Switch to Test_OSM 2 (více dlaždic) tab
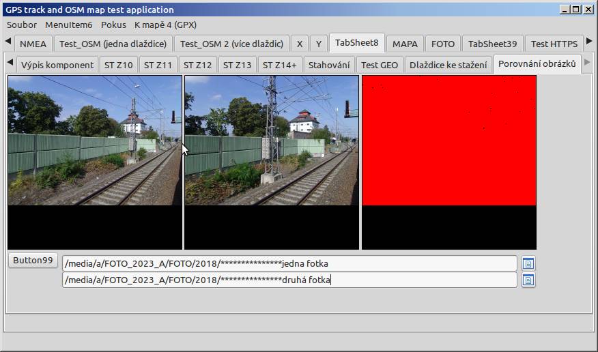The width and height of the screenshot is (598, 352). [x=231, y=44]
